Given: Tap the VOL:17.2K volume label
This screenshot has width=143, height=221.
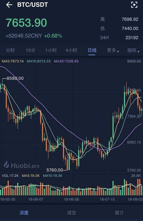Looking at the screenshot, I should 10,176.
